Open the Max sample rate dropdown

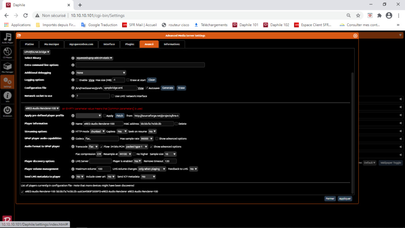(146, 139)
